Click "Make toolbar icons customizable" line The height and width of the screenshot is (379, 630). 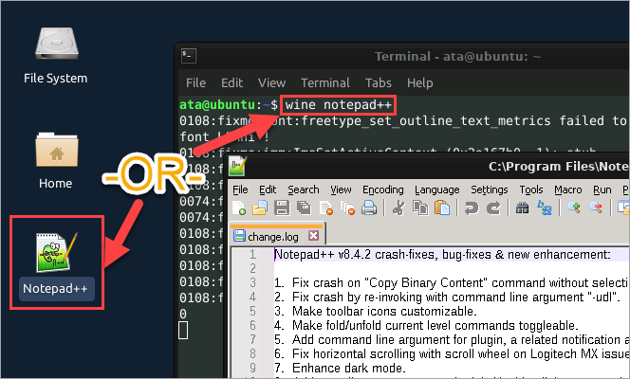[x=376, y=311]
